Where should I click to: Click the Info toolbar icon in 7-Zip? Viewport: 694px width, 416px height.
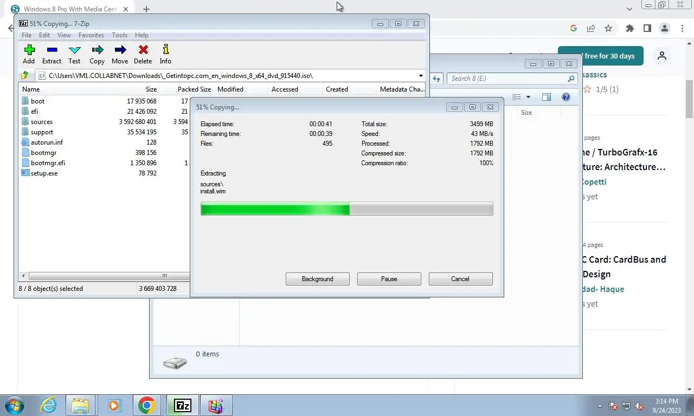pos(165,54)
